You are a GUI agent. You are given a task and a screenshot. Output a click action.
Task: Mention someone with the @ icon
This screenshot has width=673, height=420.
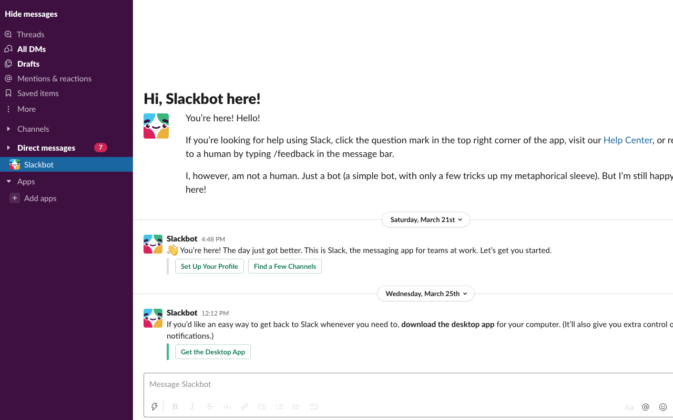646,407
